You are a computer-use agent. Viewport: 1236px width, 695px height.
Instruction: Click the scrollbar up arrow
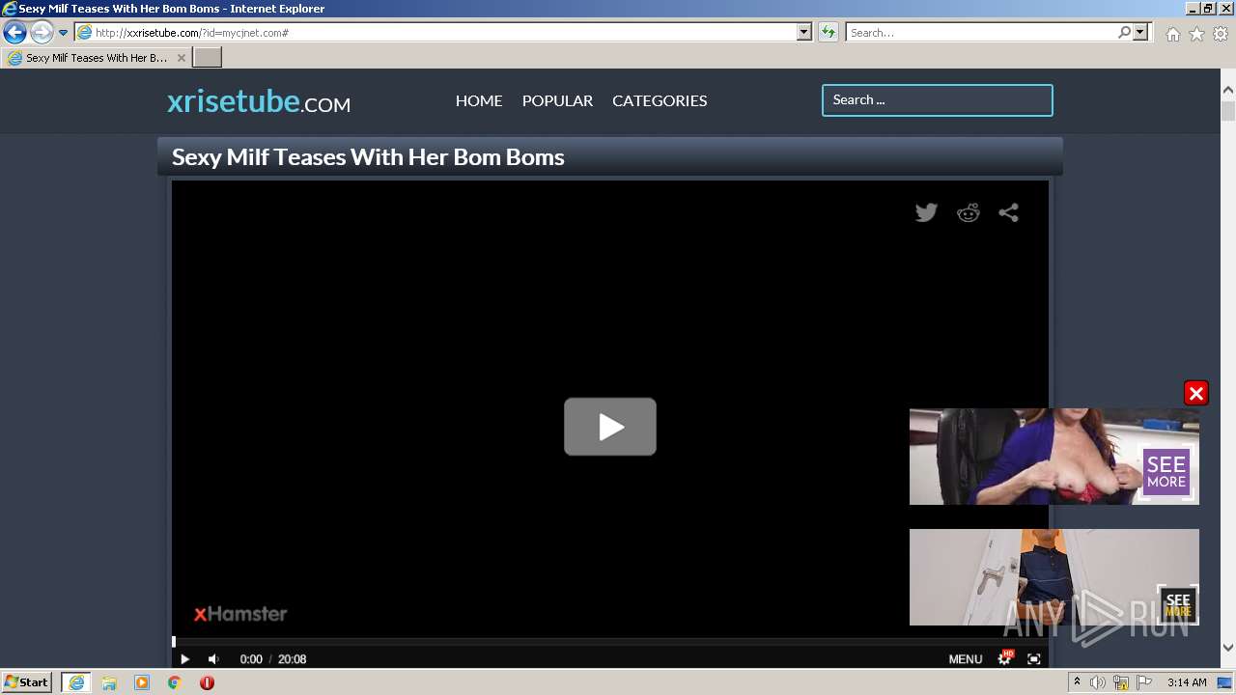(x=1228, y=90)
